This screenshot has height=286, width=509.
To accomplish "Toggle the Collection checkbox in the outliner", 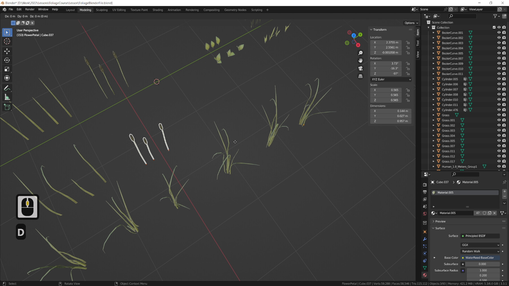I will [494, 27].
